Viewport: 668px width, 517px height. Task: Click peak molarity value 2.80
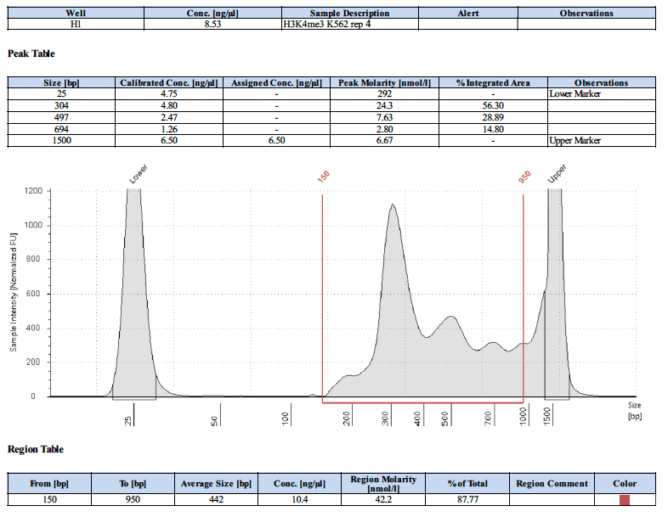(384, 129)
